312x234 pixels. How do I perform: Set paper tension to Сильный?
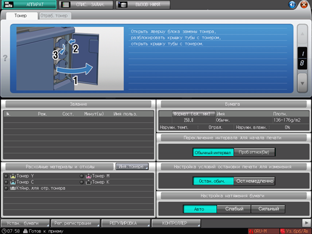tap(268, 209)
